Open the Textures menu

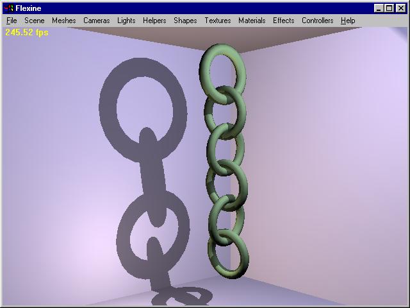click(218, 21)
